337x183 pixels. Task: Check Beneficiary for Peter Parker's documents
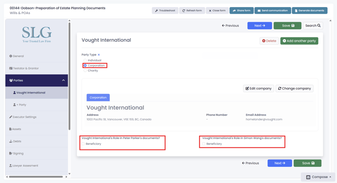tap(83, 144)
